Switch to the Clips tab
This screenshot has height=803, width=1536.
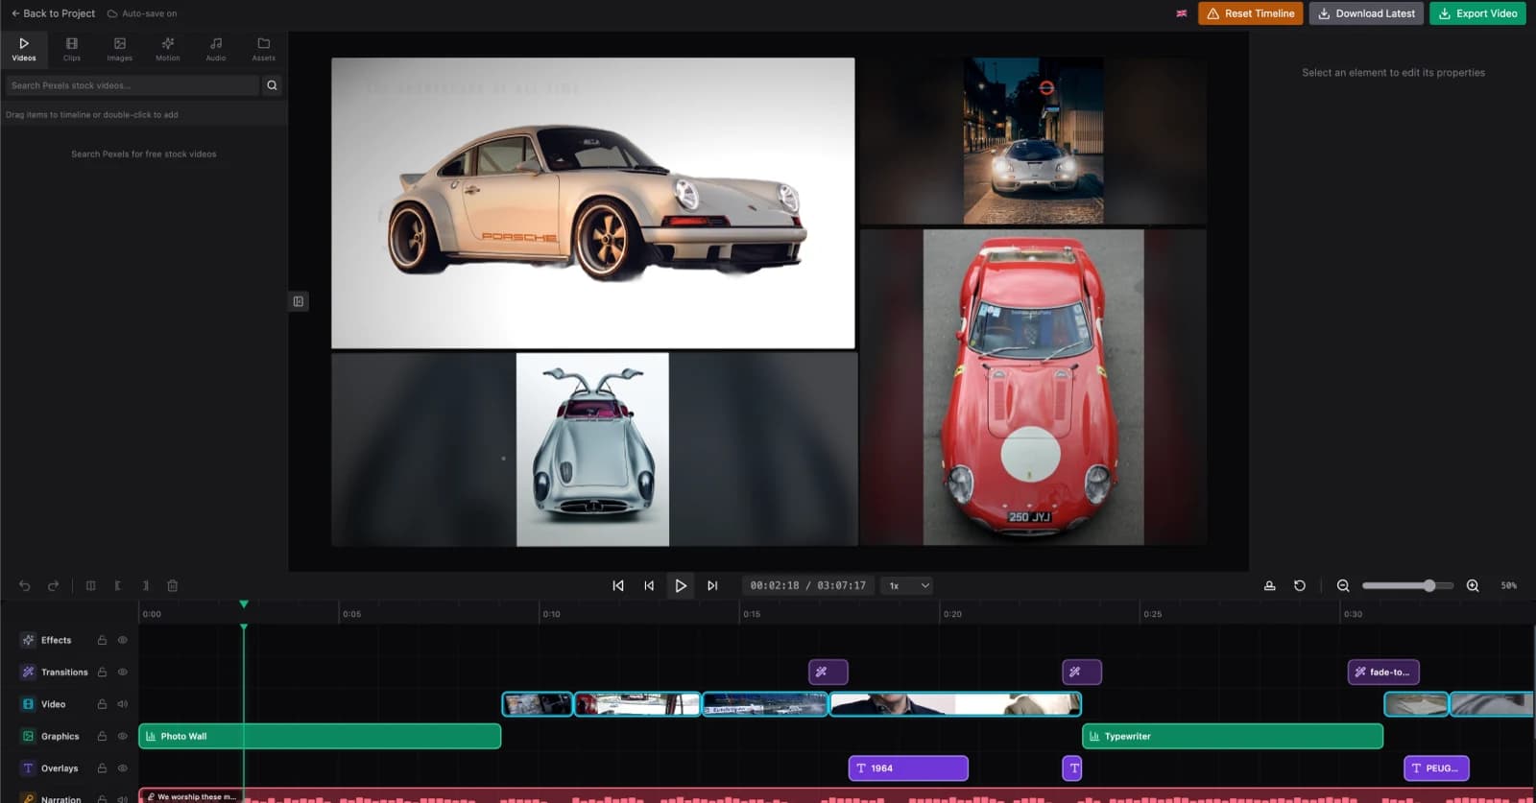(x=72, y=49)
